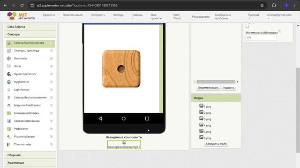Select the Pedometer component icon

point(9,129)
